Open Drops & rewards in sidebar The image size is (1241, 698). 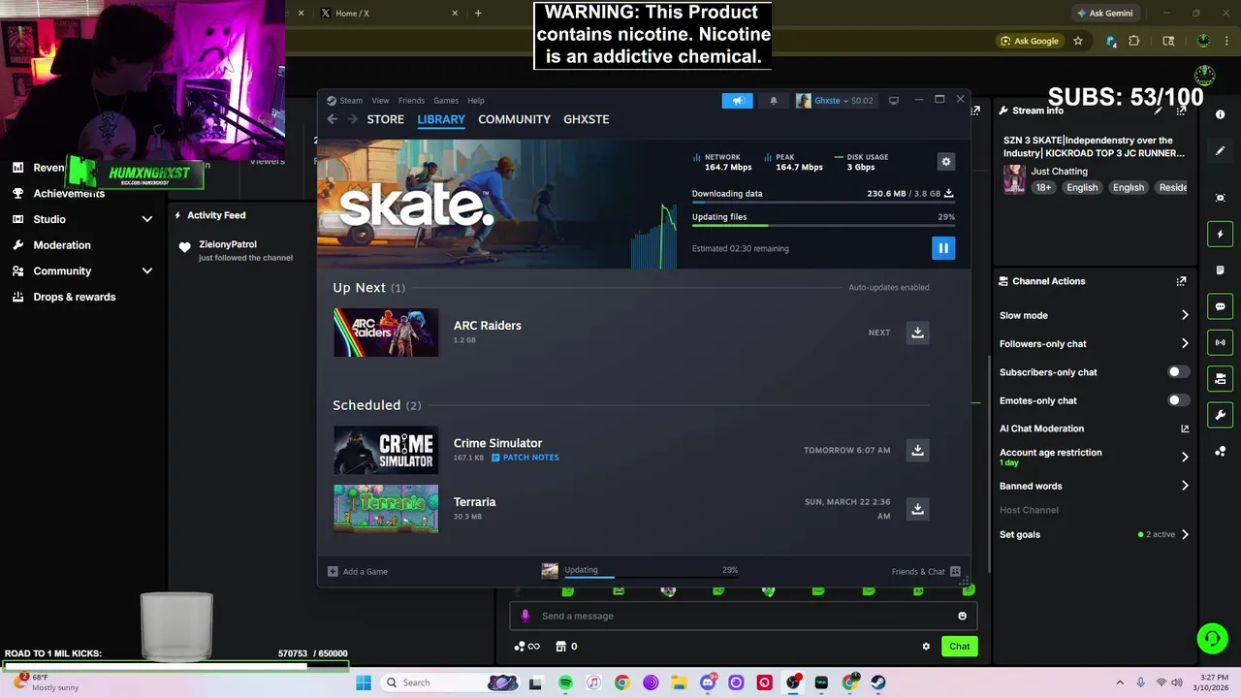coord(75,298)
